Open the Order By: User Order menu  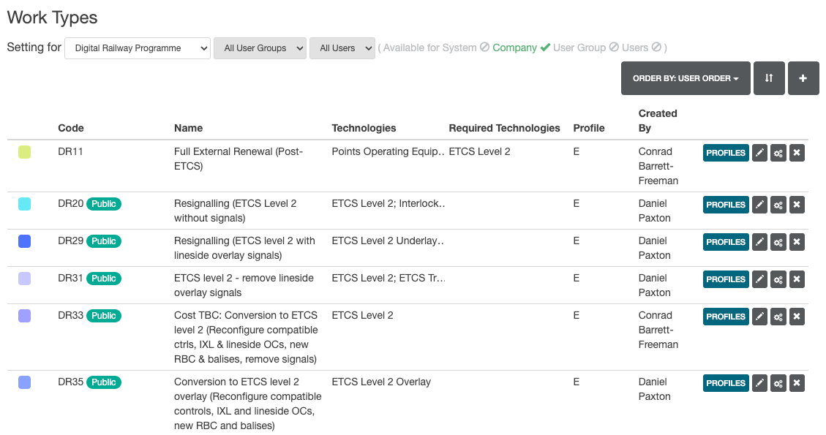(x=686, y=78)
